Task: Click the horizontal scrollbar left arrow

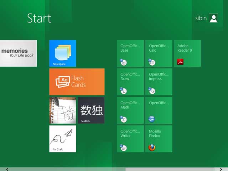Action: (x=7, y=169)
